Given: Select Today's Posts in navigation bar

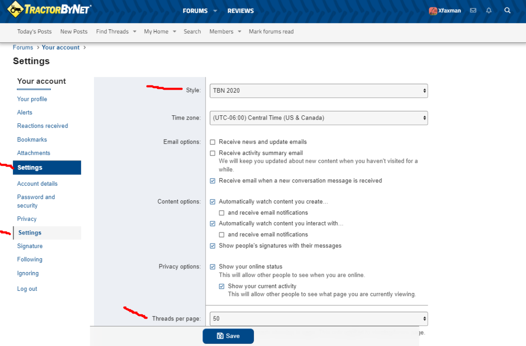Looking at the screenshot, I should [34, 32].
